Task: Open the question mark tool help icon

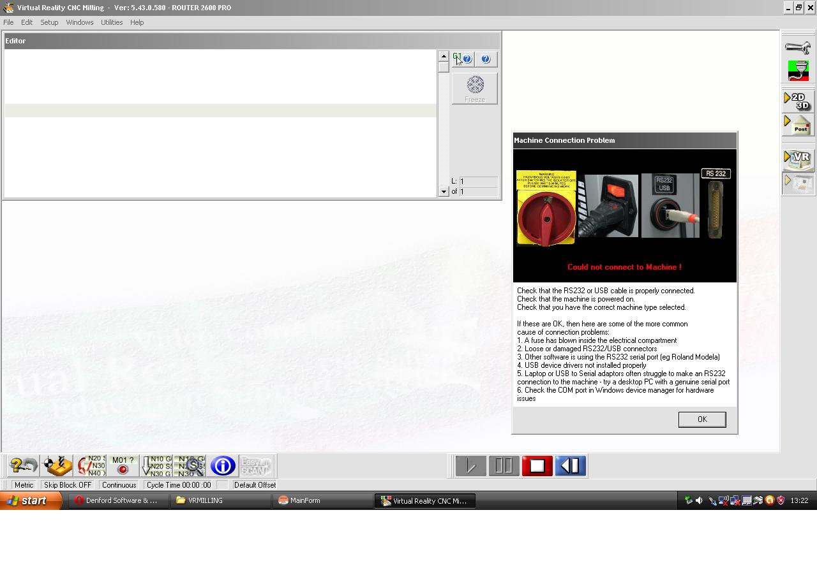Action: pyautogui.click(x=23, y=466)
